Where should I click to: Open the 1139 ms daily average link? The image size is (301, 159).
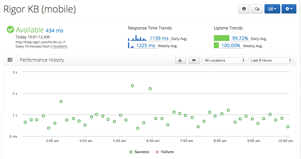tap(159, 38)
